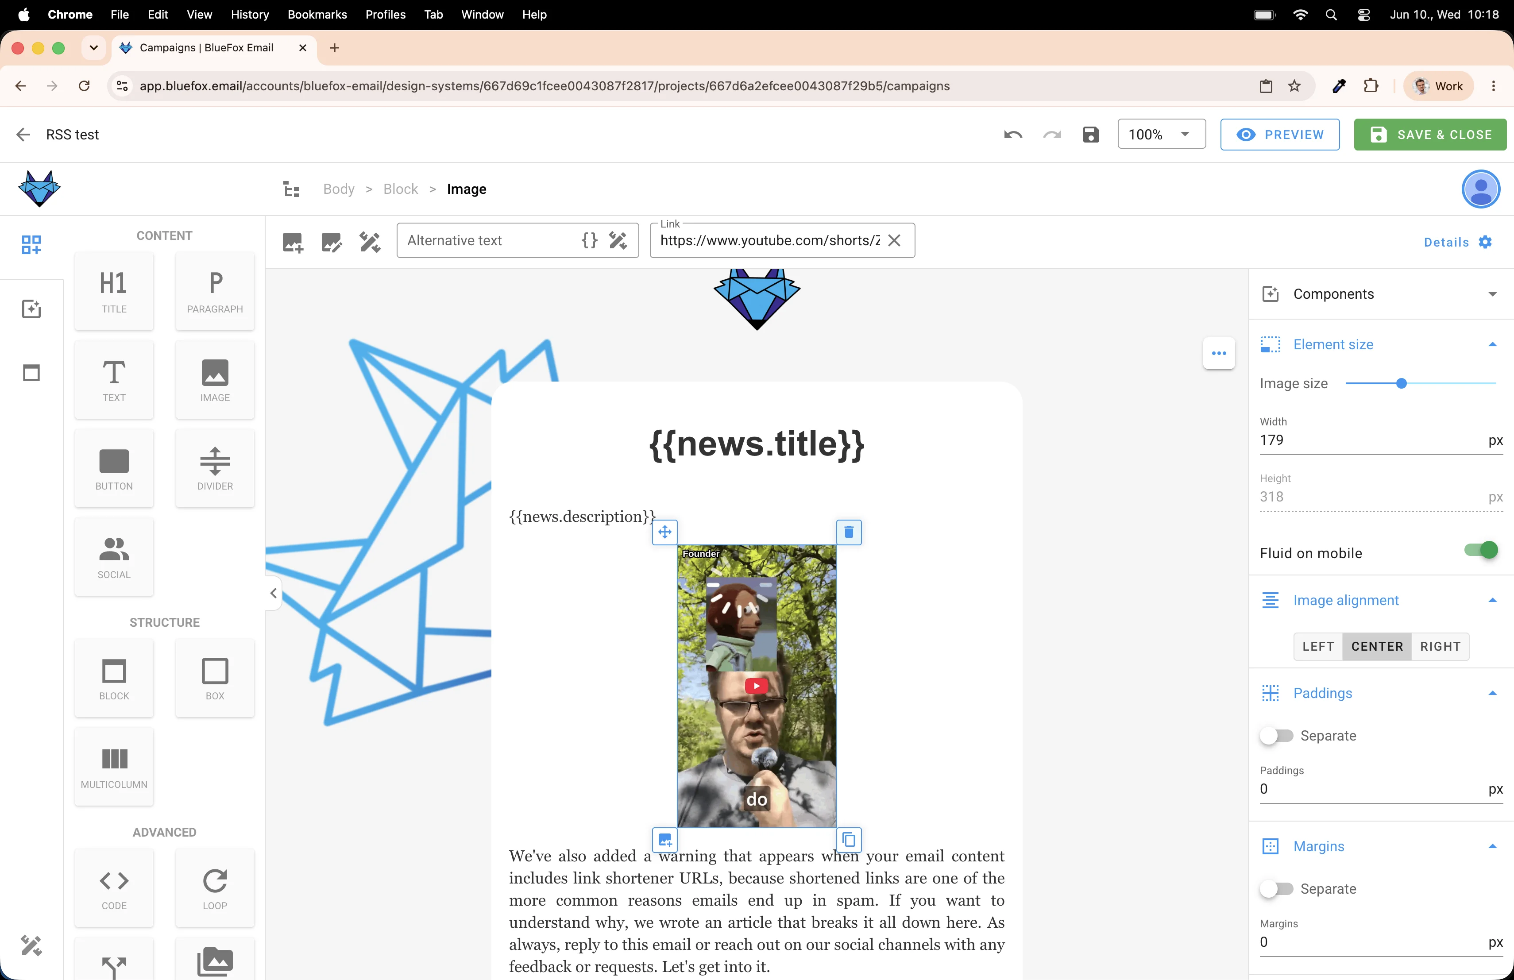Viewport: 1514px width, 980px height.
Task: Add the Text content element
Action: pyautogui.click(x=114, y=380)
